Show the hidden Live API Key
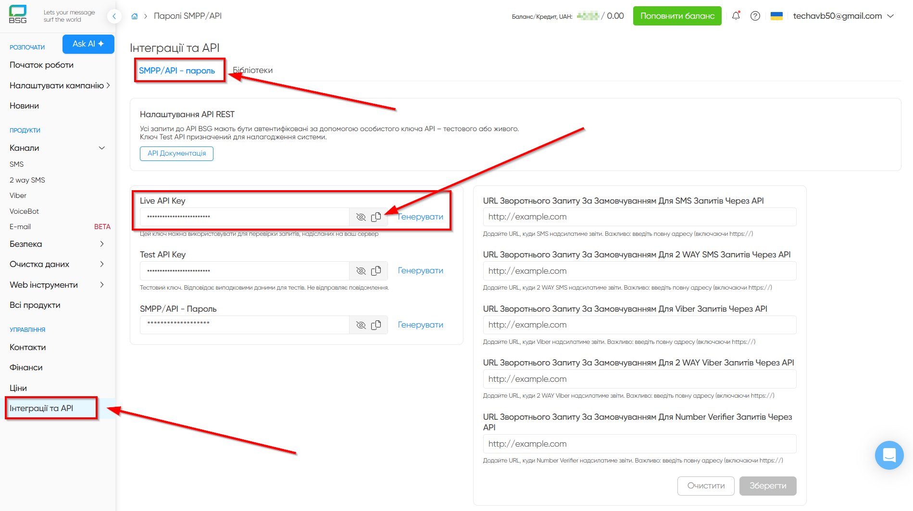 click(361, 217)
